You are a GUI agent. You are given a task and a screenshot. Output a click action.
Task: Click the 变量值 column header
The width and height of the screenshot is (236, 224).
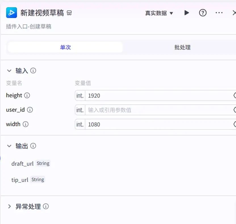tap(83, 83)
